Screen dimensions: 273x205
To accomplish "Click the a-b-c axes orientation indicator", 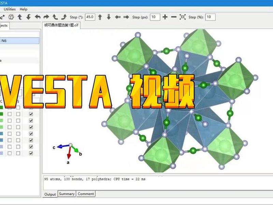I will click(68, 153).
